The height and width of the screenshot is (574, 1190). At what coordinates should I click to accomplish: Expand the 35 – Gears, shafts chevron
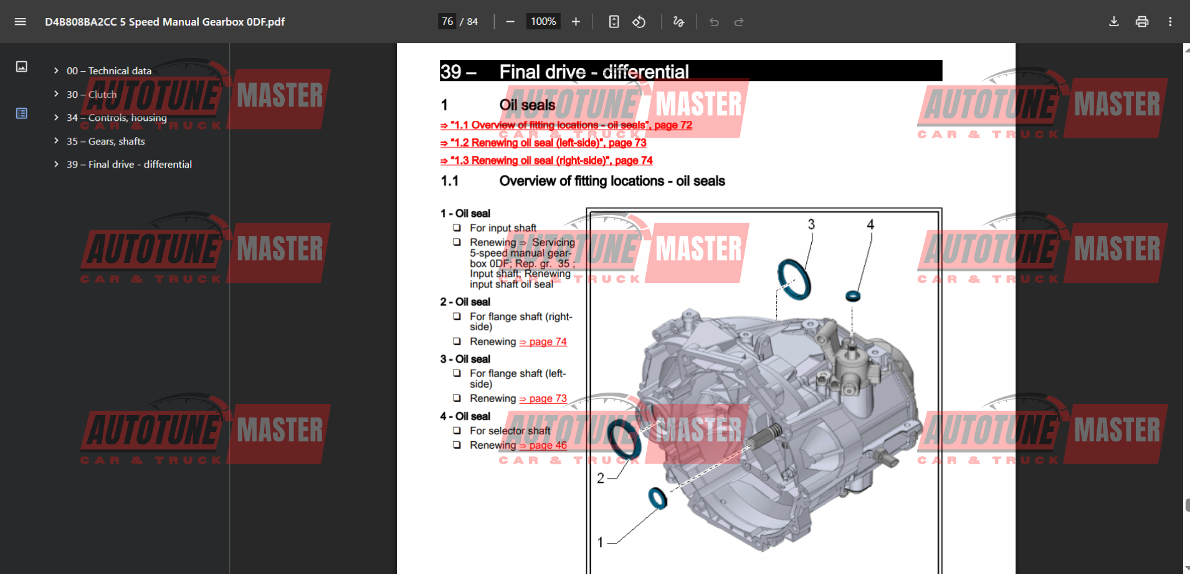click(56, 141)
